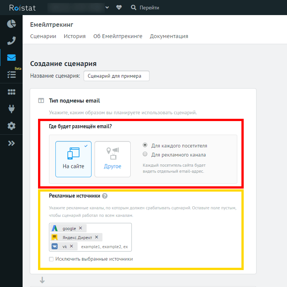Open the grid apps sidebar icon
The image size is (287, 287).
coord(12,92)
